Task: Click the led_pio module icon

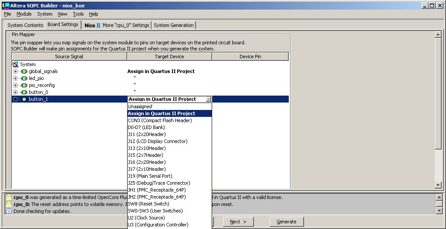Action: point(24,78)
